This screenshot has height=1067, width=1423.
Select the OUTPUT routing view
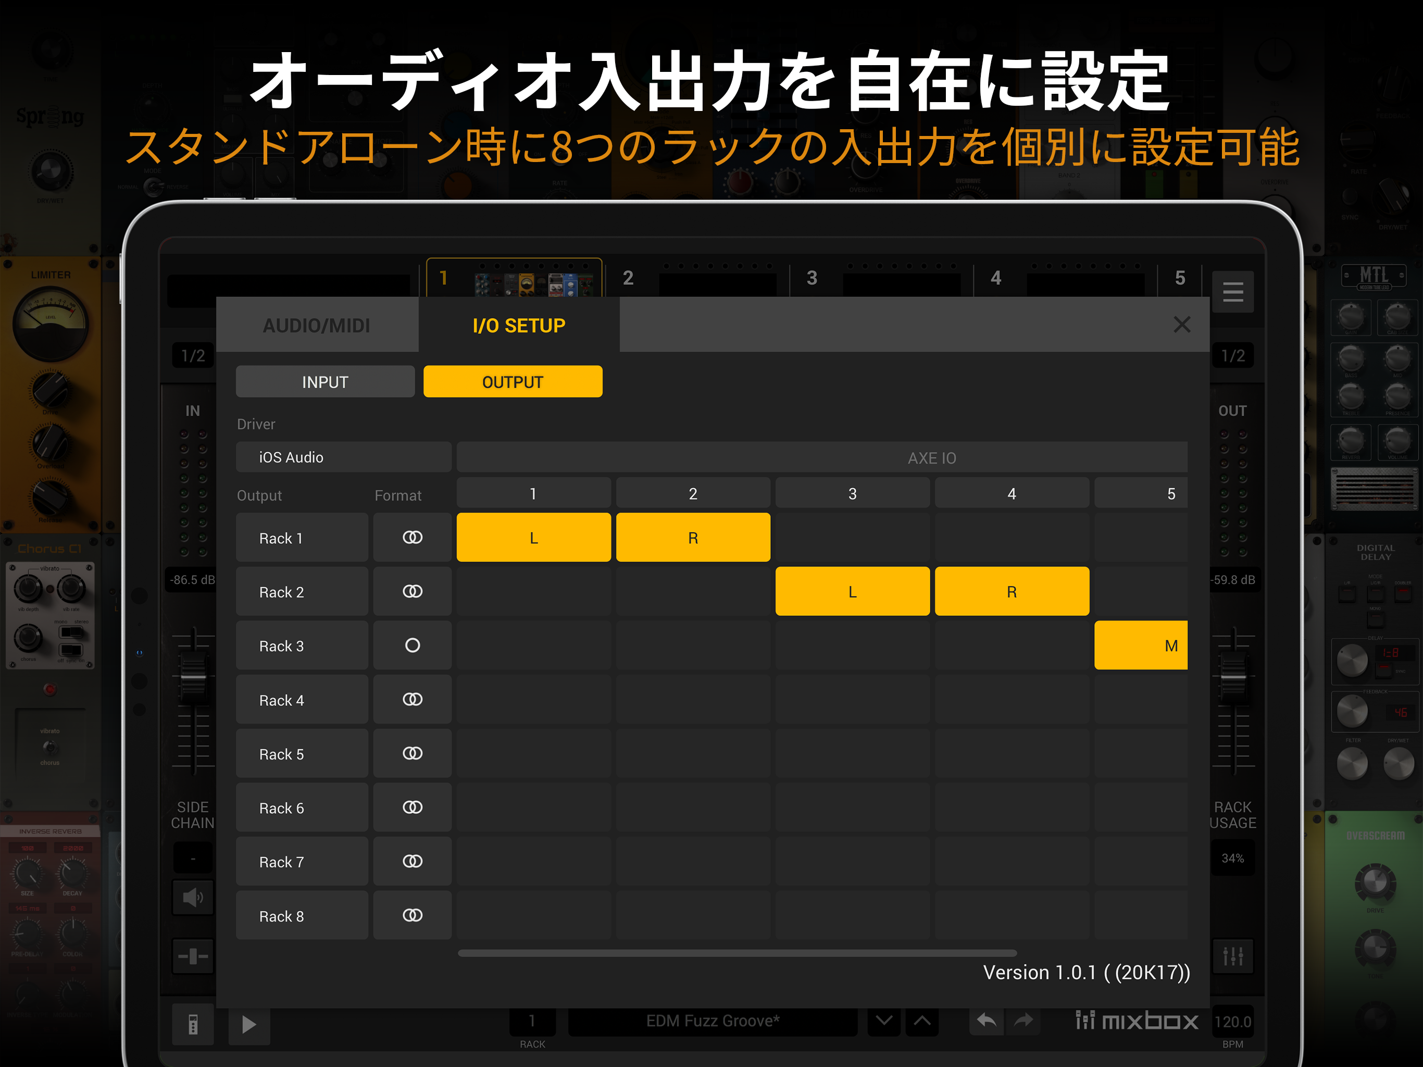[x=513, y=381]
